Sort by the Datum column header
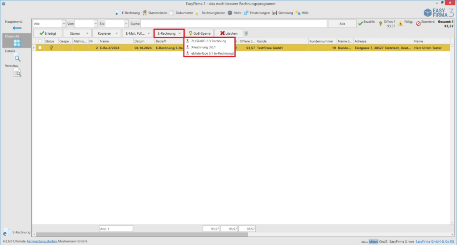The height and width of the screenshot is (245, 457). tap(144, 41)
